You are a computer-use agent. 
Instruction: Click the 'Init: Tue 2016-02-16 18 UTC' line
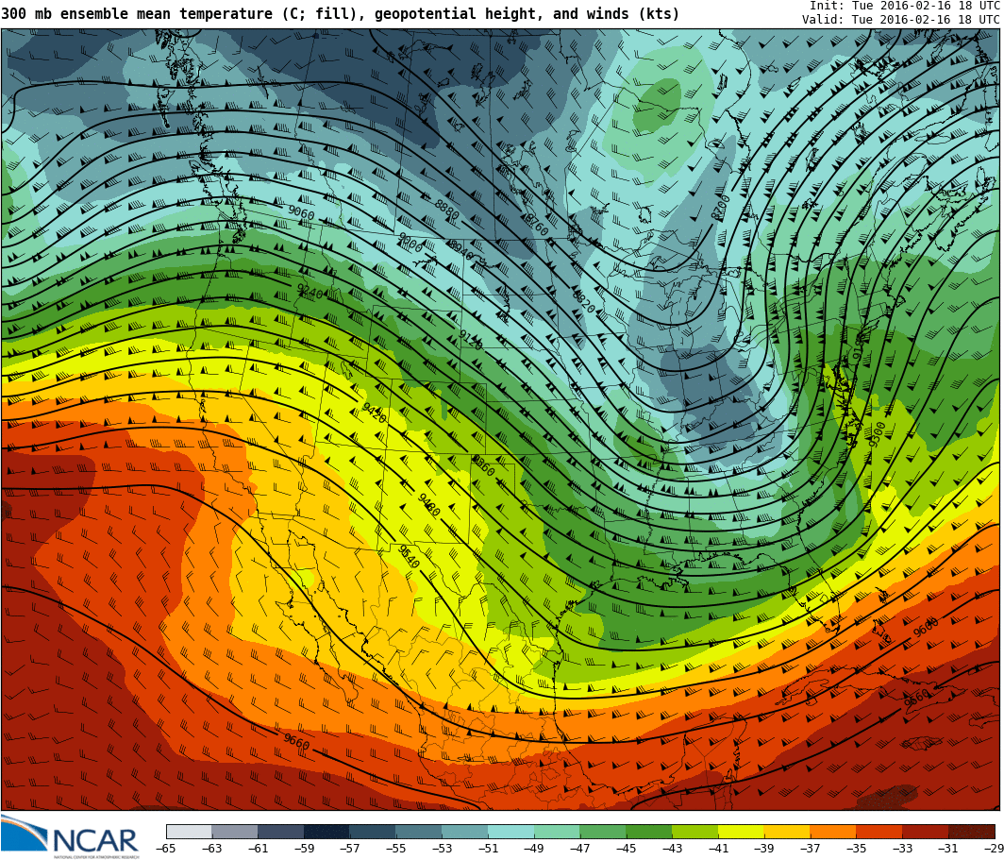pos(905,6)
